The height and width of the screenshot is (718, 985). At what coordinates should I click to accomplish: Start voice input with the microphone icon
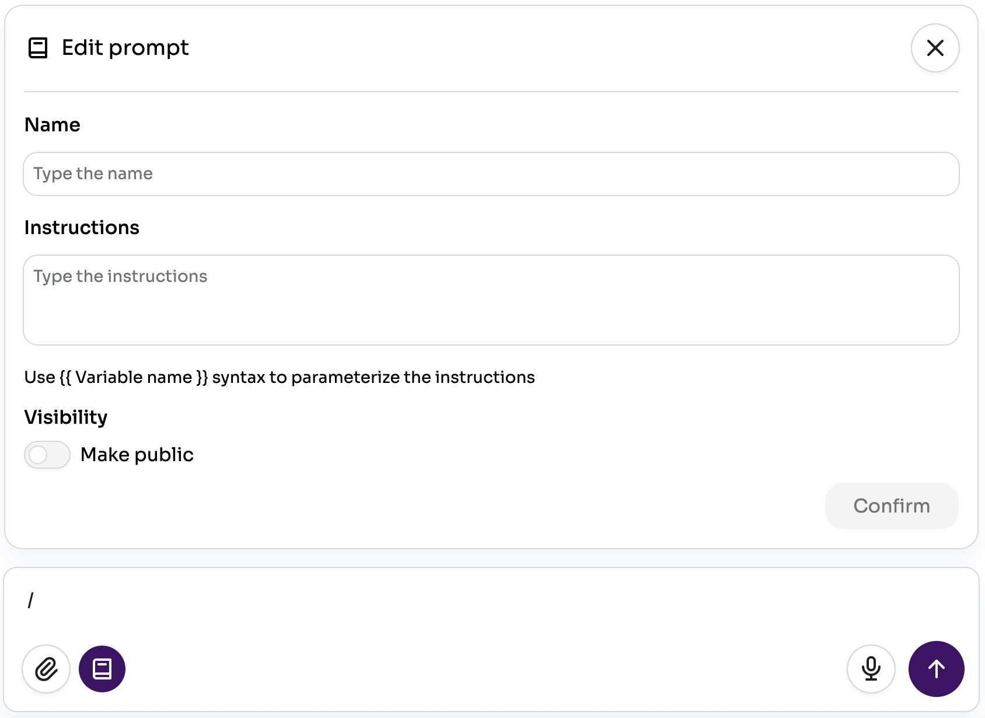(870, 669)
